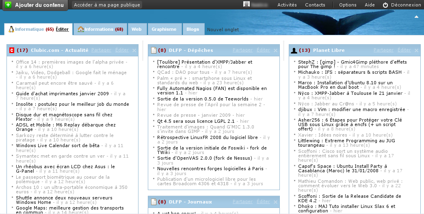
Task: Open 'djibux : Vim : modifier une macro' post
Action: pos(352,109)
